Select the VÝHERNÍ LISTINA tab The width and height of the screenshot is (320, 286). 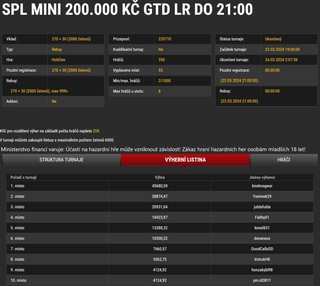pos(185,160)
